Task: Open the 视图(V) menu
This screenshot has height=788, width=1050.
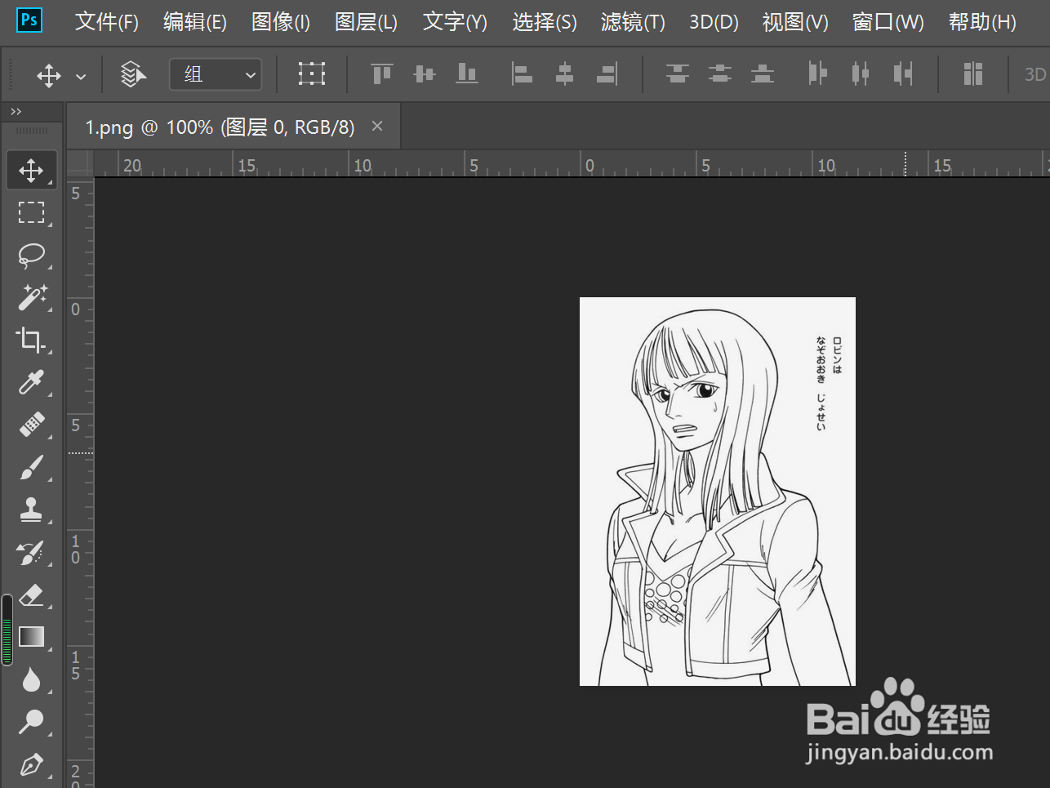Action: coord(795,22)
